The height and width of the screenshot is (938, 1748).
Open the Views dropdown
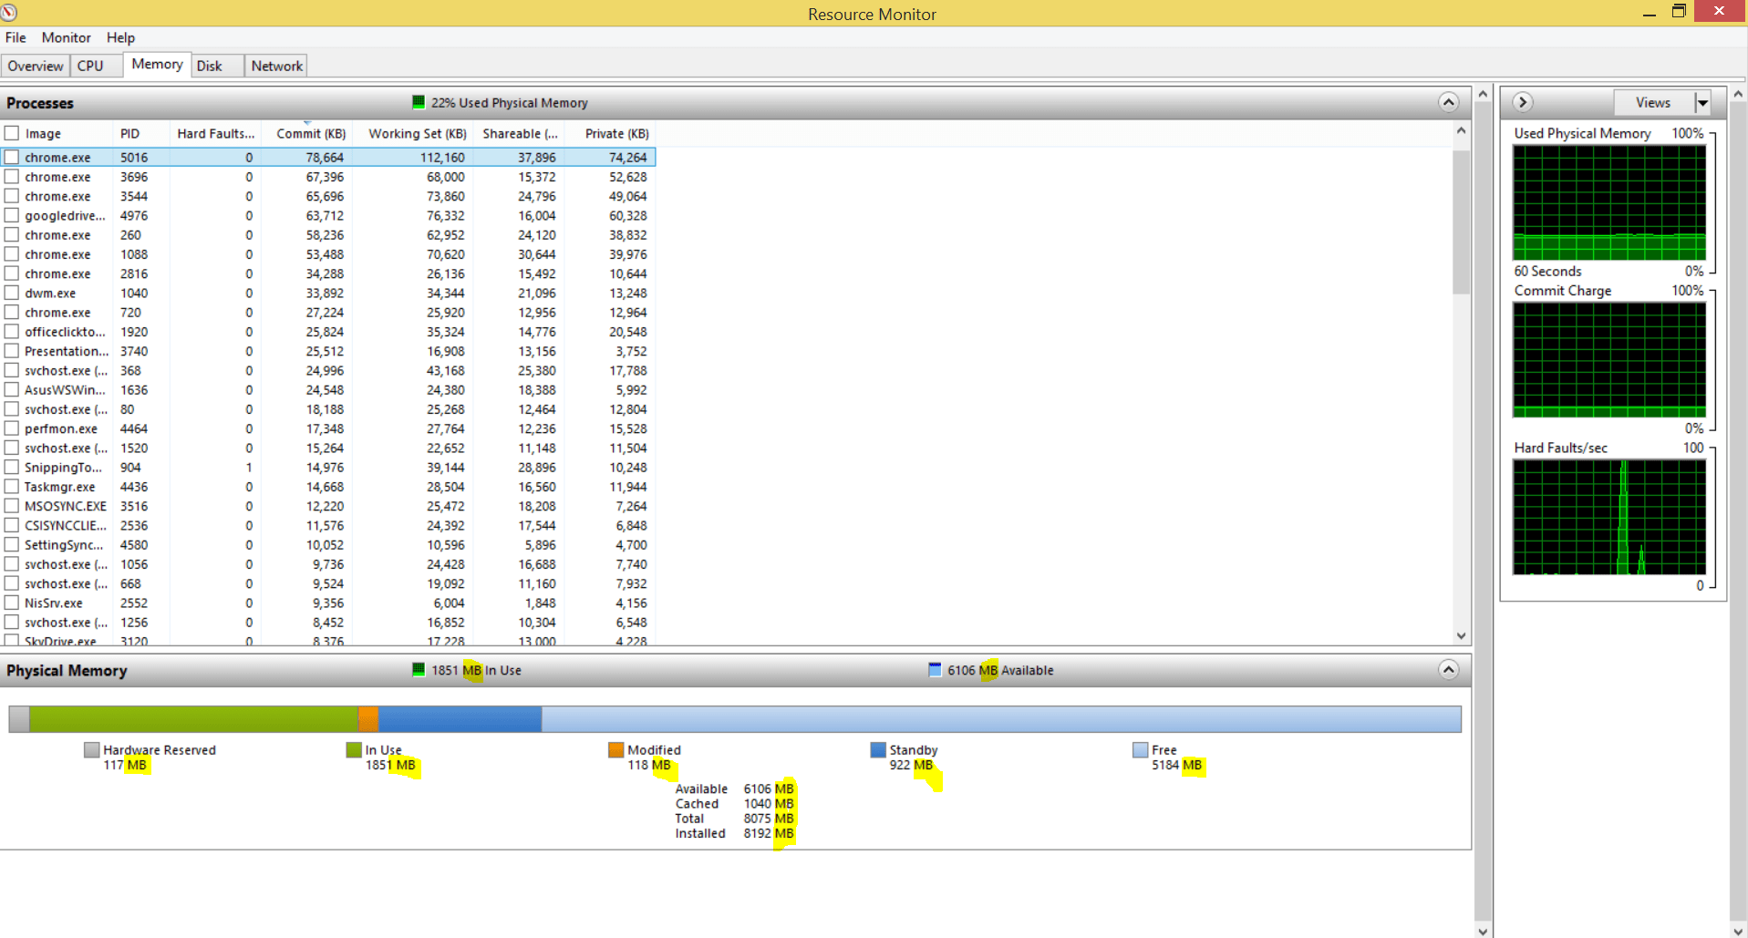[1703, 102]
